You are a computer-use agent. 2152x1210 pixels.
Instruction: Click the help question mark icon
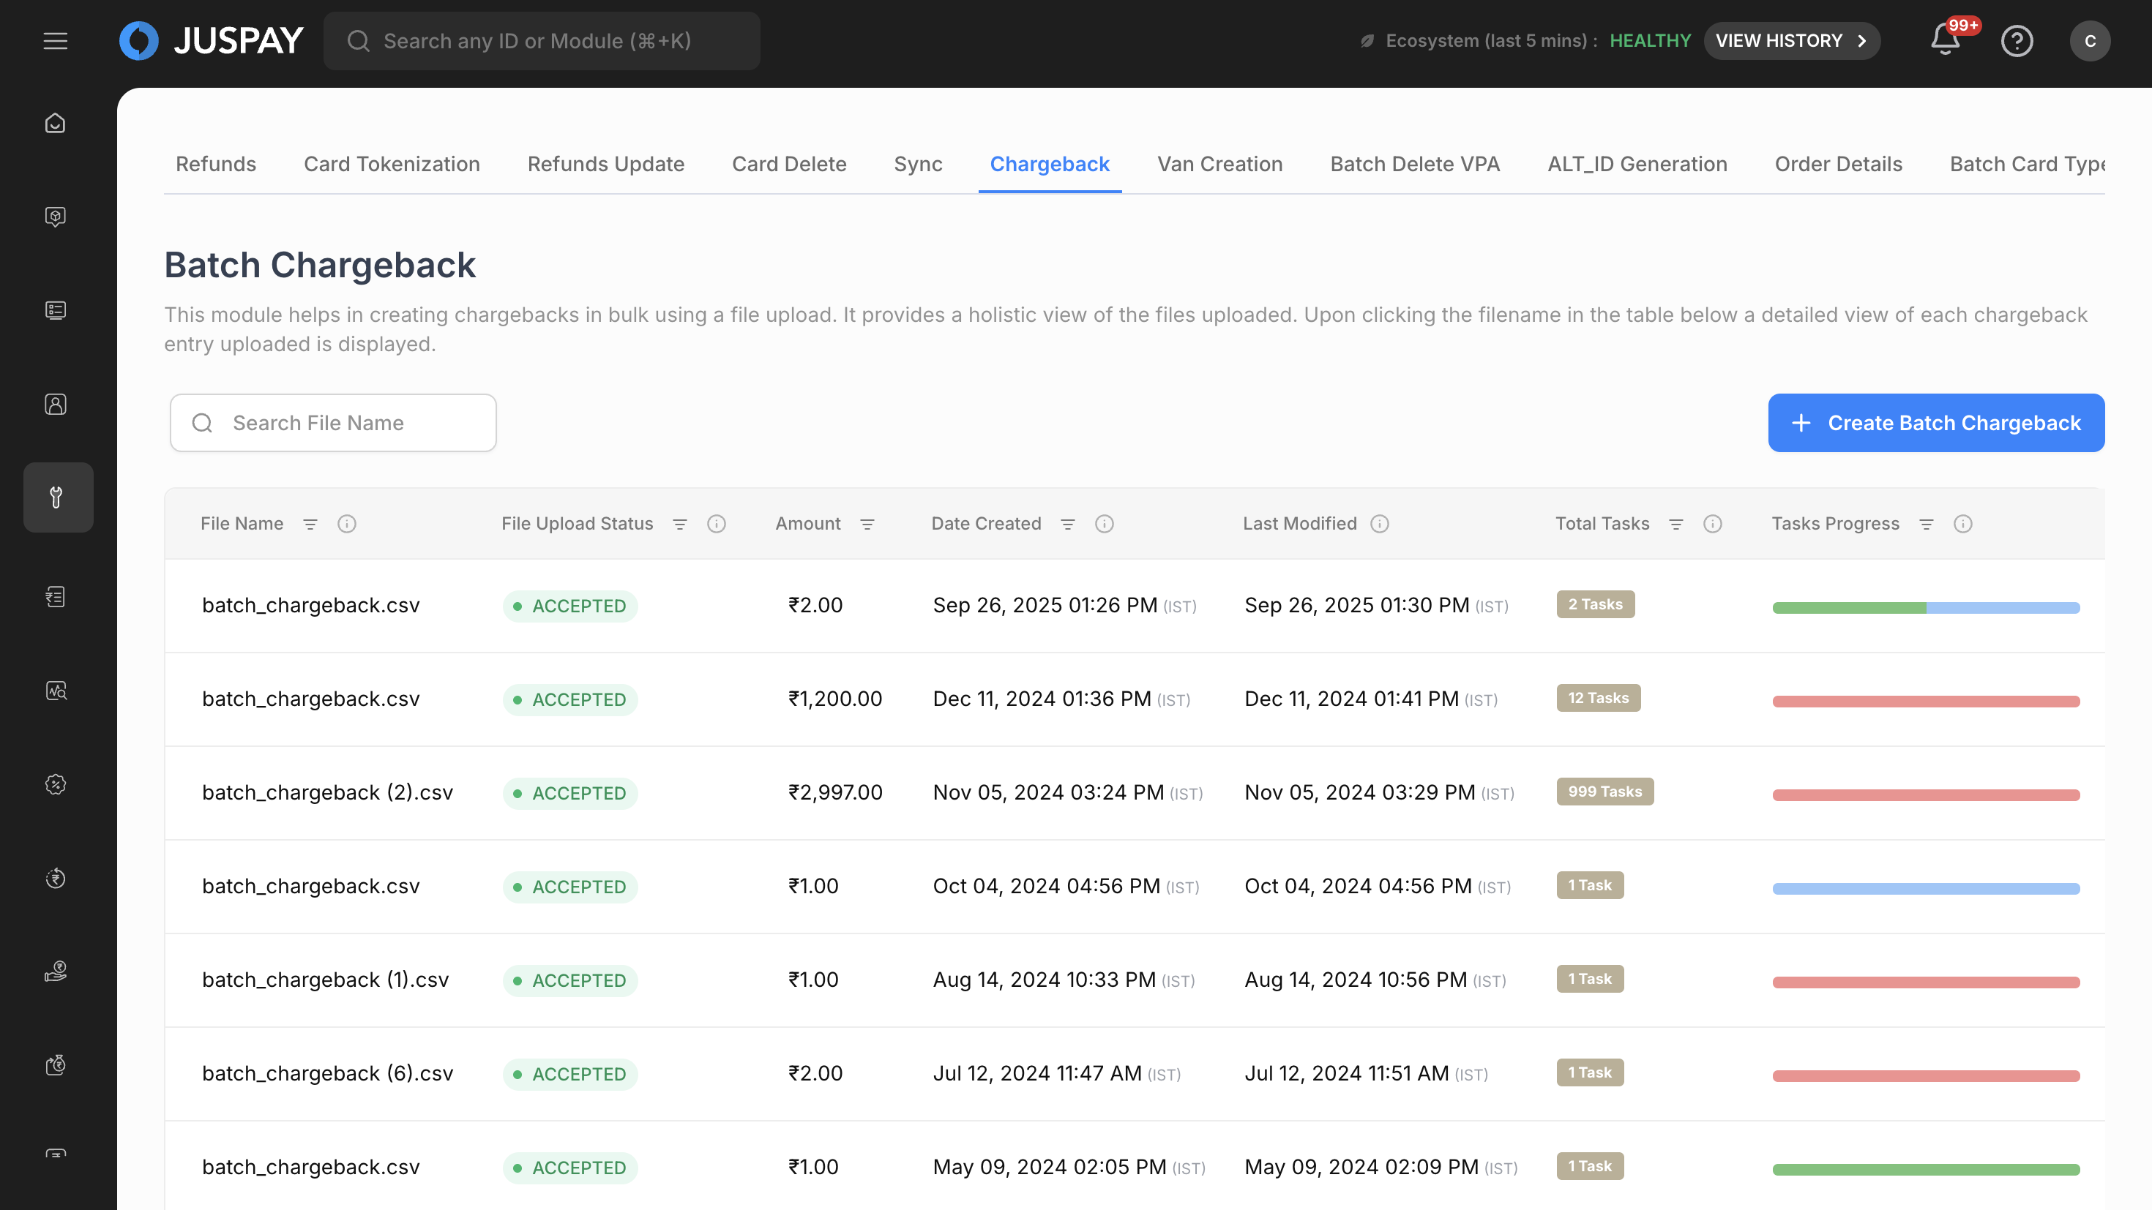[2016, 41]
